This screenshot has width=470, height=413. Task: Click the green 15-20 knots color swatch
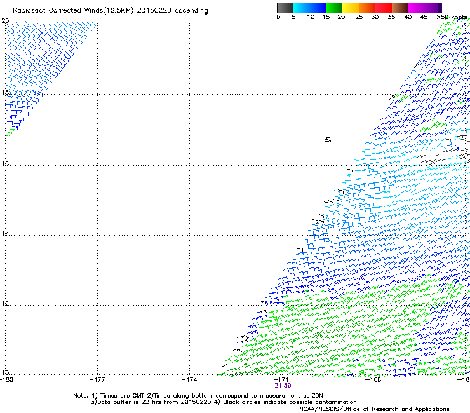tap(334, 8)
